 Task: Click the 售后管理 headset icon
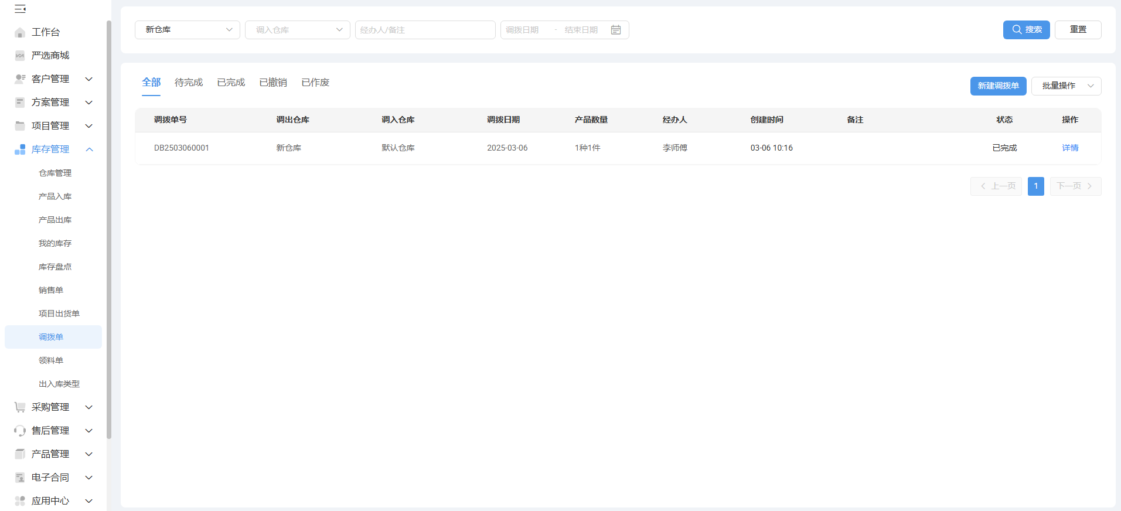point(20,431)
